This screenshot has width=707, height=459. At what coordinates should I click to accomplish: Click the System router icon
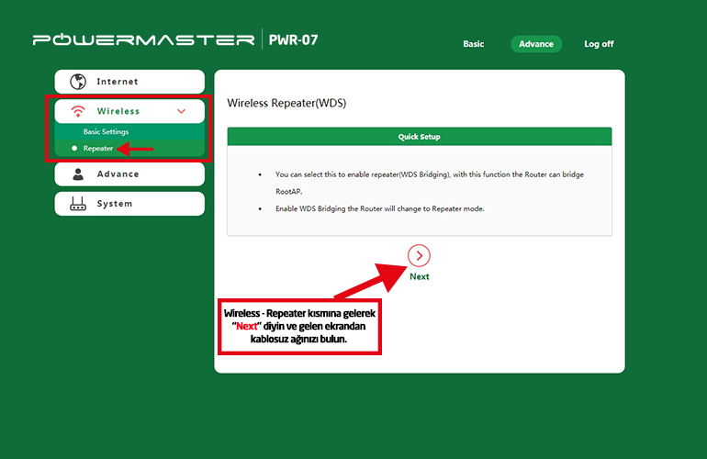pos(78,204)
